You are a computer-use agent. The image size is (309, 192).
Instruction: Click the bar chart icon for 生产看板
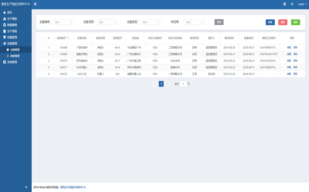point(4,19)
